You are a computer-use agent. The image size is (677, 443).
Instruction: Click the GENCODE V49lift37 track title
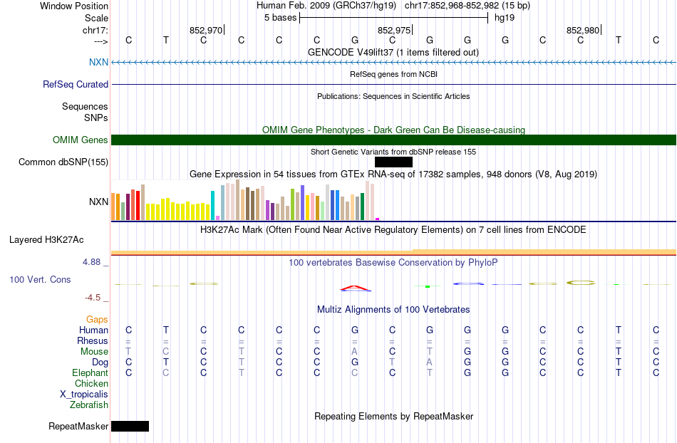click(393, 52)
